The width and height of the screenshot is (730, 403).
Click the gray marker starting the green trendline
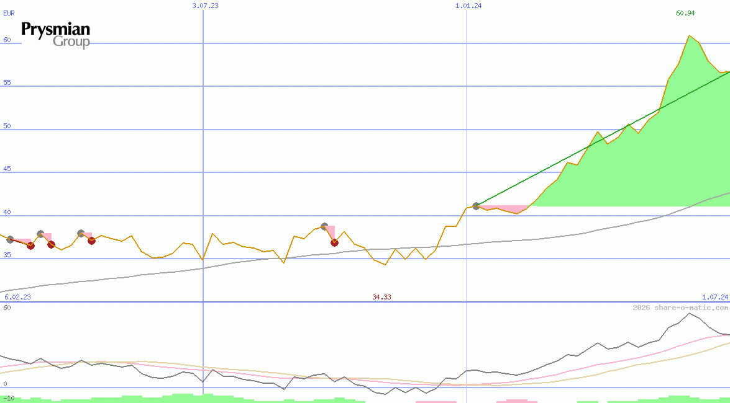477,206
